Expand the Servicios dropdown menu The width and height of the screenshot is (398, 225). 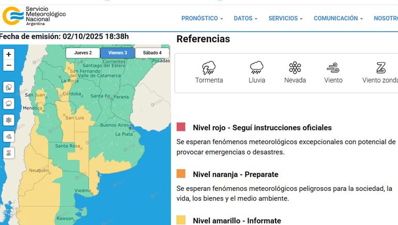coord(285,18)
